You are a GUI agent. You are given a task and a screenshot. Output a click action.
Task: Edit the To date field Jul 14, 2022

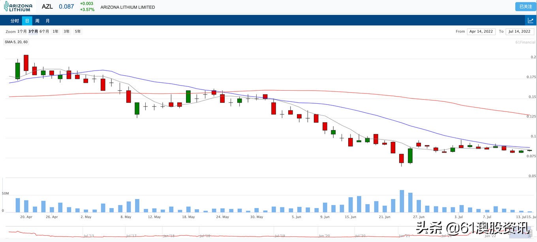(520, 32)
